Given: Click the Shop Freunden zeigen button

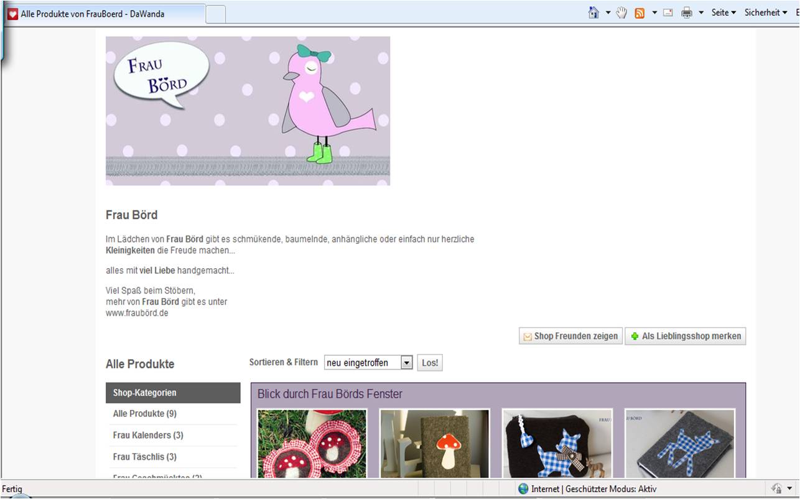Looking at the screenshot, I should 570,336.
